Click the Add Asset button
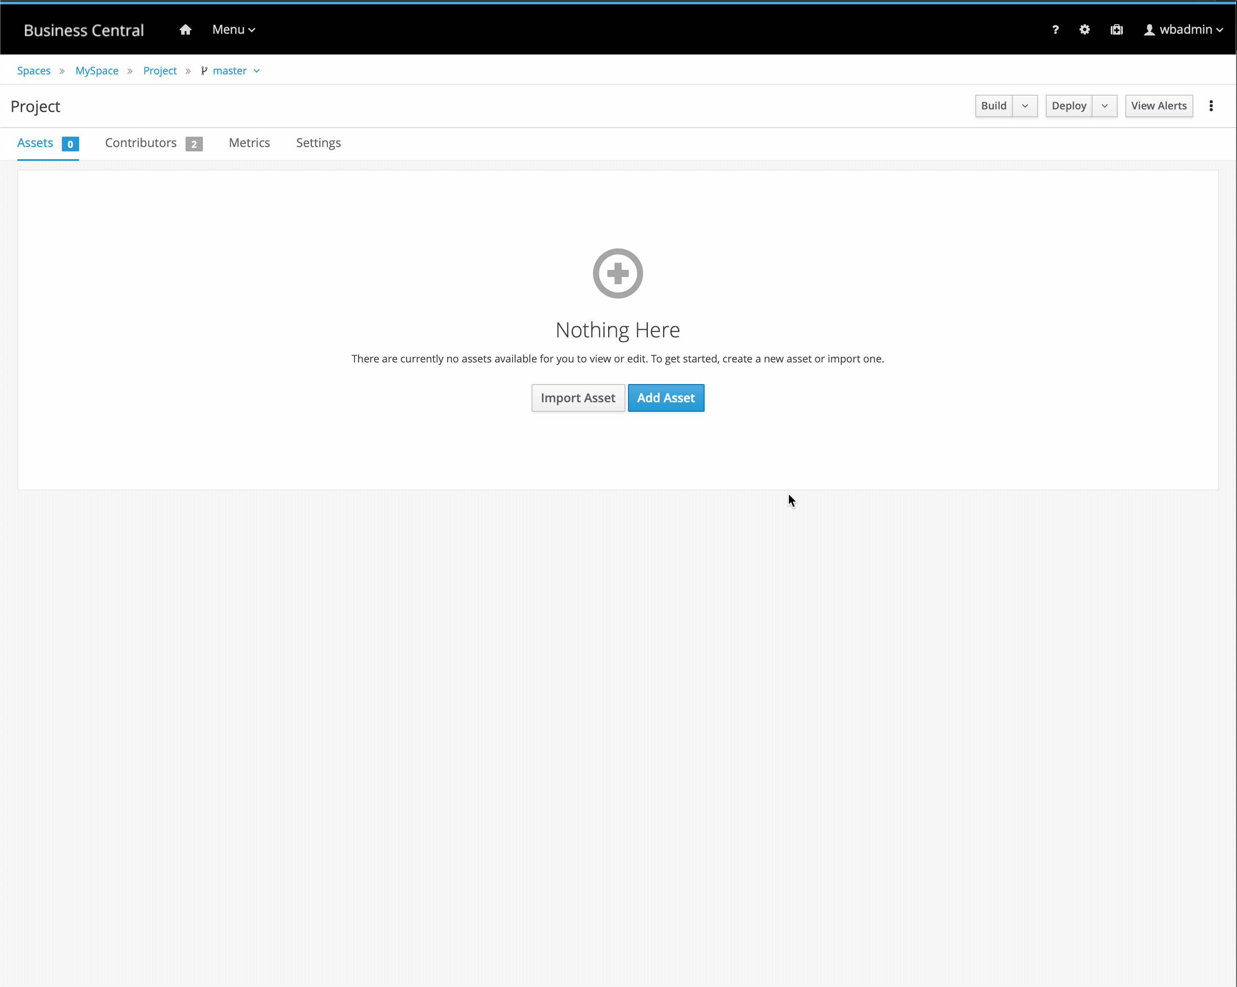The height and width of the screenshot is (987, 1237). point(666,397)
